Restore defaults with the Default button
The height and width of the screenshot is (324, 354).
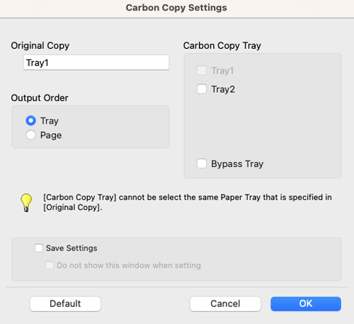click(x=65, y=303)
